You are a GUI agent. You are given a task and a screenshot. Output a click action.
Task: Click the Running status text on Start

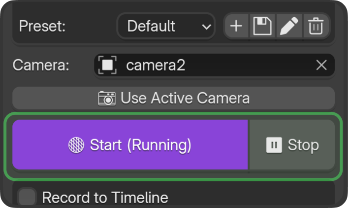click(x=159, y=145)
